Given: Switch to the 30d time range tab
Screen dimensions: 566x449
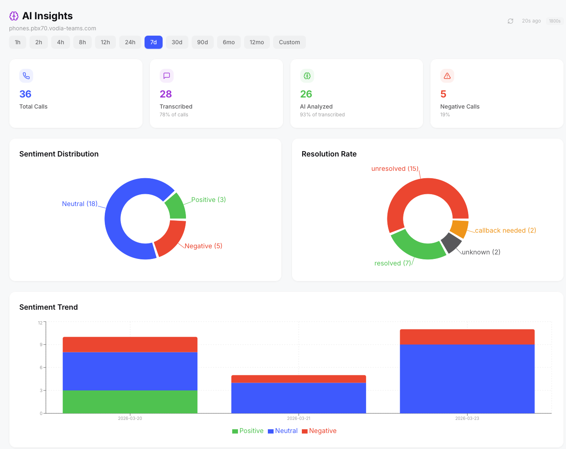Looking at the screenshot, I should 177,42.
